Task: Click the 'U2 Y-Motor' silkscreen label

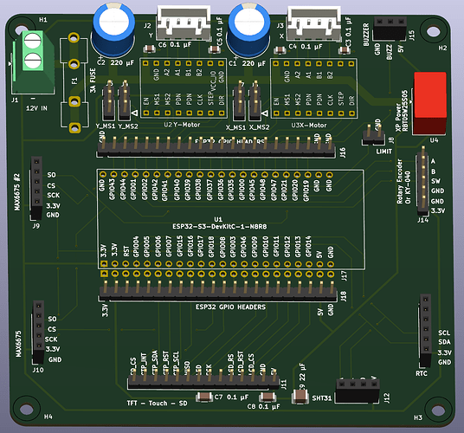Action: pyautogui.click(x=182, y=125)
